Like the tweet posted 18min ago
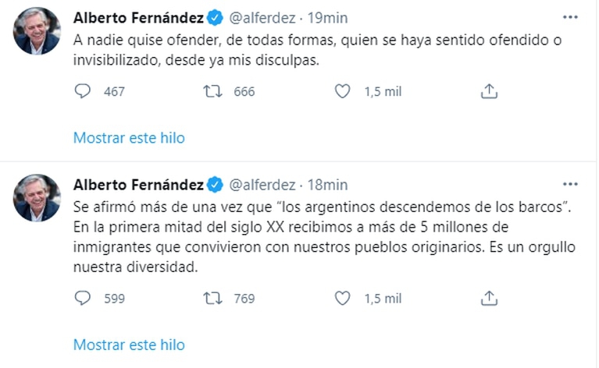Viewport: 599px width, 368px height. click(x=342, y=298)
